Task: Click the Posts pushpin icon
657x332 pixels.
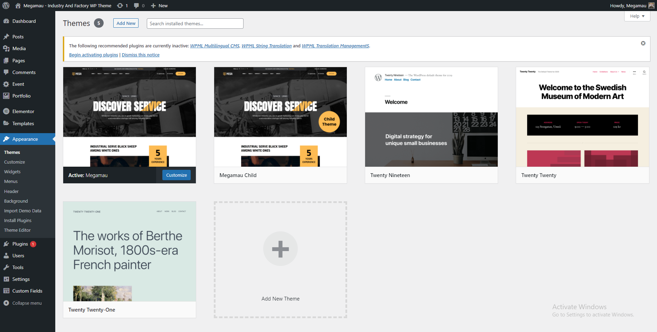Action: [x=6, y=37]
